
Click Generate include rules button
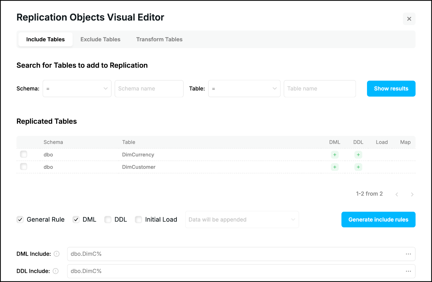(378, 219)
